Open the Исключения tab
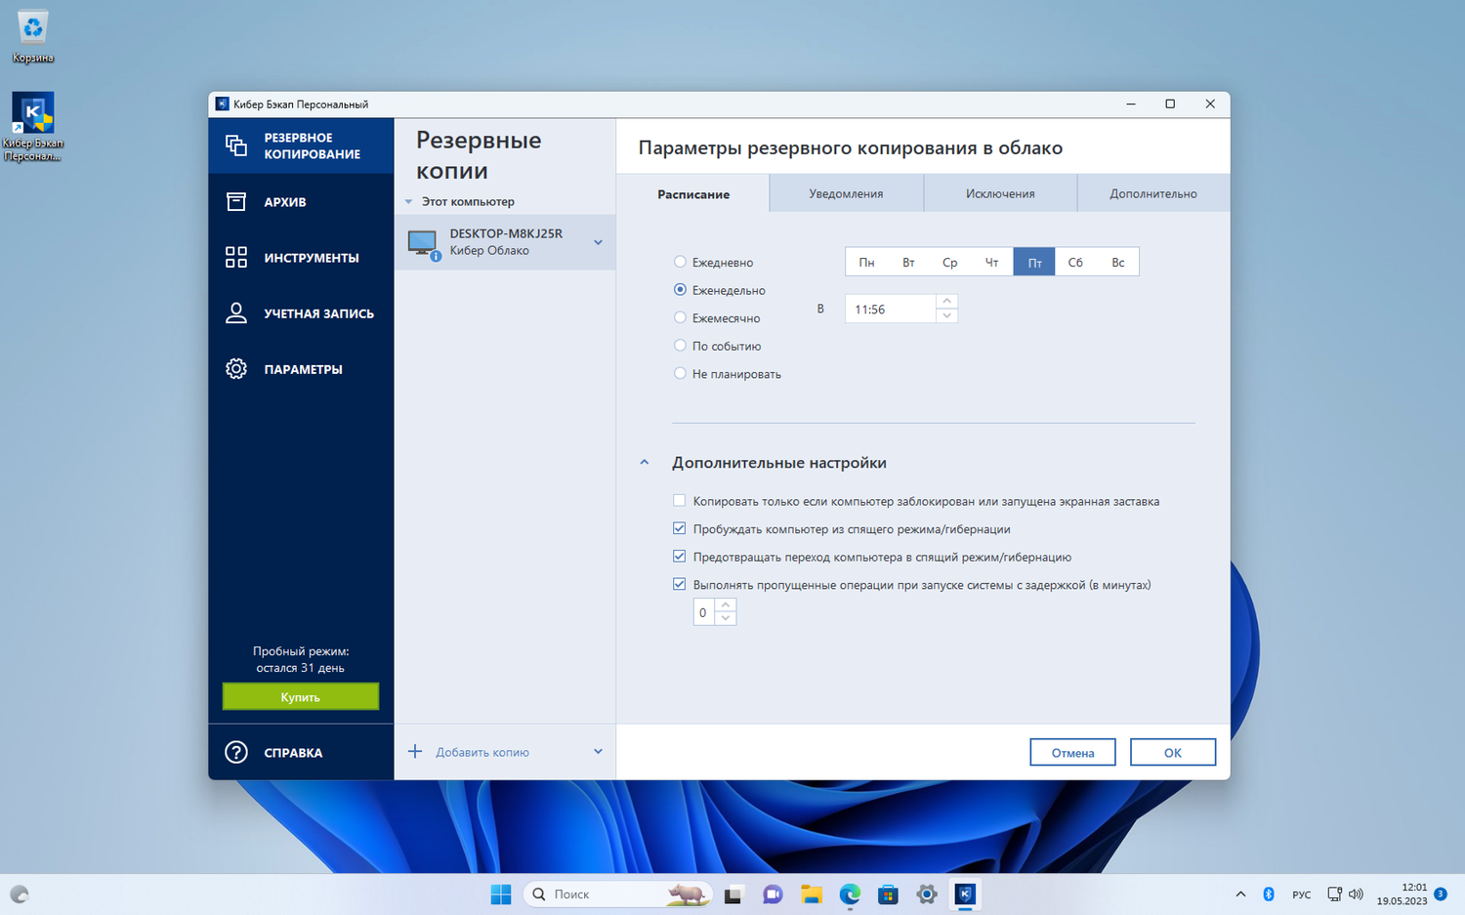This screenshot has height=915, width=1465. (x=1000, y=193)
